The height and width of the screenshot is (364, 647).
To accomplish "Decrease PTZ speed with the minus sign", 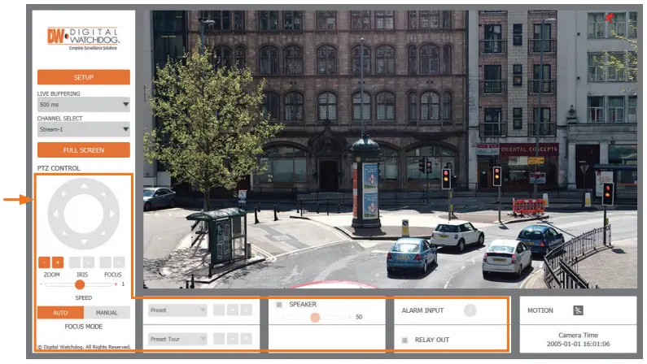I will click(x=42, y=284).
